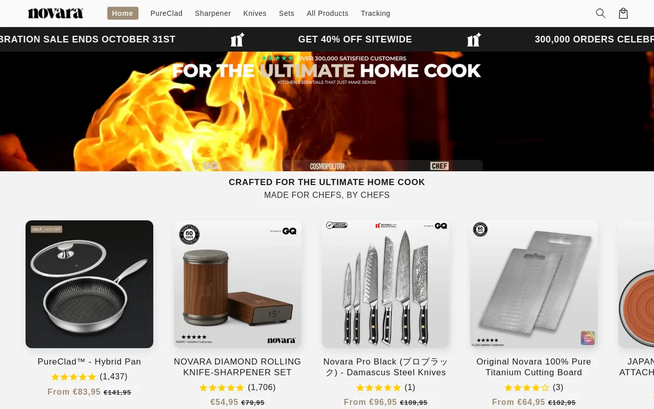Click the CHEF logo in hero banner
The height and width of the screenshot is (409, 654).
tap(439, 166)
